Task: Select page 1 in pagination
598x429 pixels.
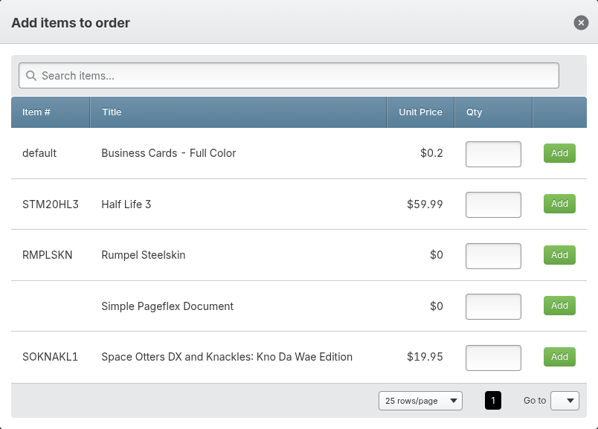Action: (492, 401)
